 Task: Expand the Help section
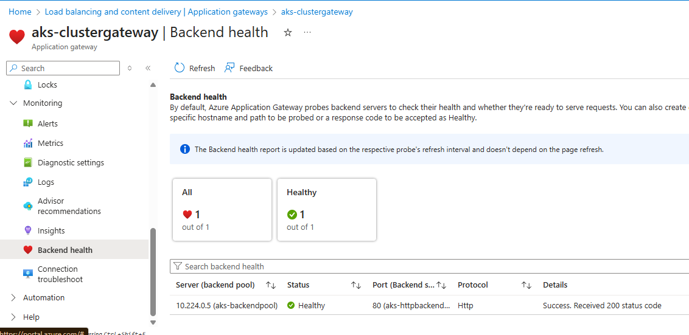pos(13,317)
